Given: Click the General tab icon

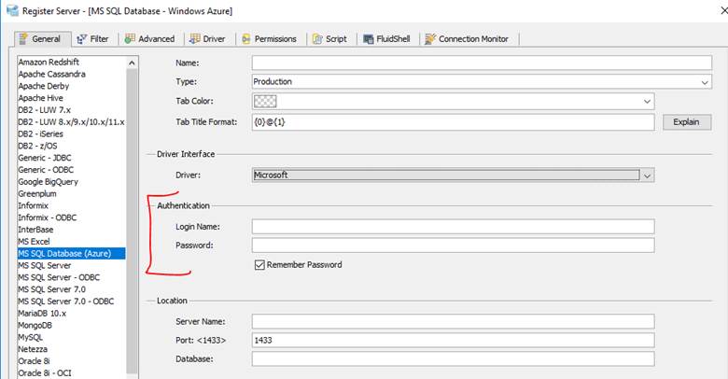Looking at the screenshot, I should tap(22, 39).
